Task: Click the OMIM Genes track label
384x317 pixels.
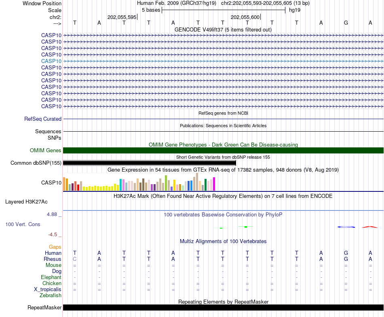Action: [45, 151]
